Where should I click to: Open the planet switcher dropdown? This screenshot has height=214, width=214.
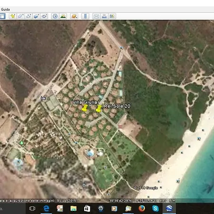[x=74, y=16]
